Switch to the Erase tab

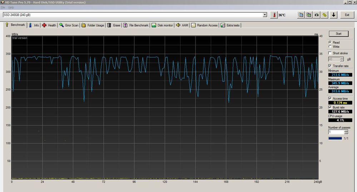[114, 25]
